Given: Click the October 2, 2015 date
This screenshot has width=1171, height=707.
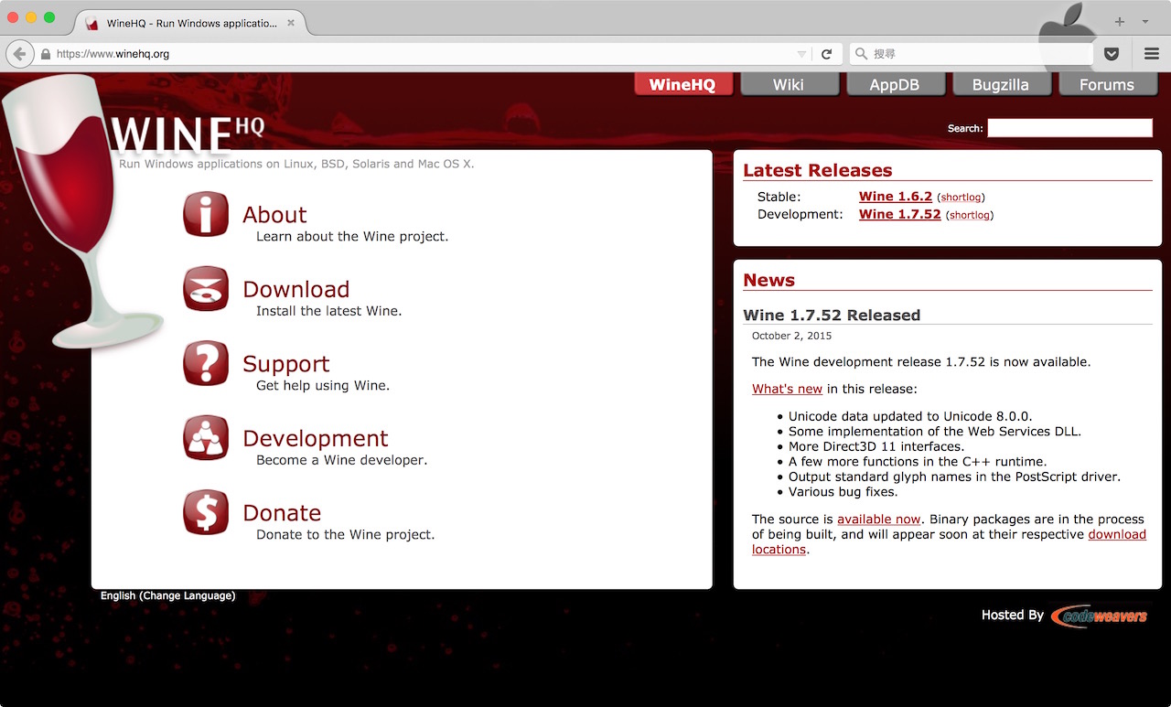Looking at the screenshot, I should (x=792, y=336).
